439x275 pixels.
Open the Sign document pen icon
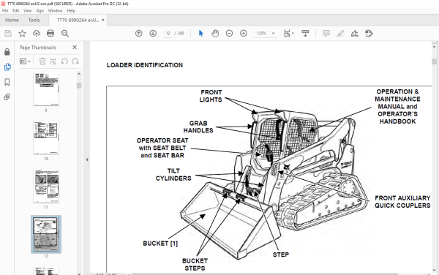coord(354,34)
